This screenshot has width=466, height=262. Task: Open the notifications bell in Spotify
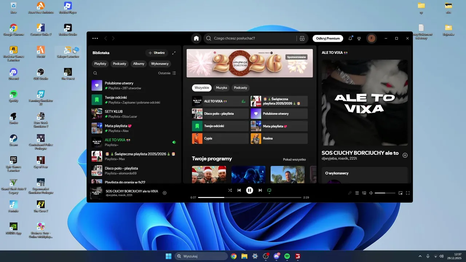point(350,38)
